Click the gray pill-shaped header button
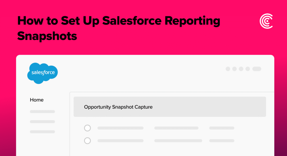Viewport: 287px width, 156px height. [257, 69]
